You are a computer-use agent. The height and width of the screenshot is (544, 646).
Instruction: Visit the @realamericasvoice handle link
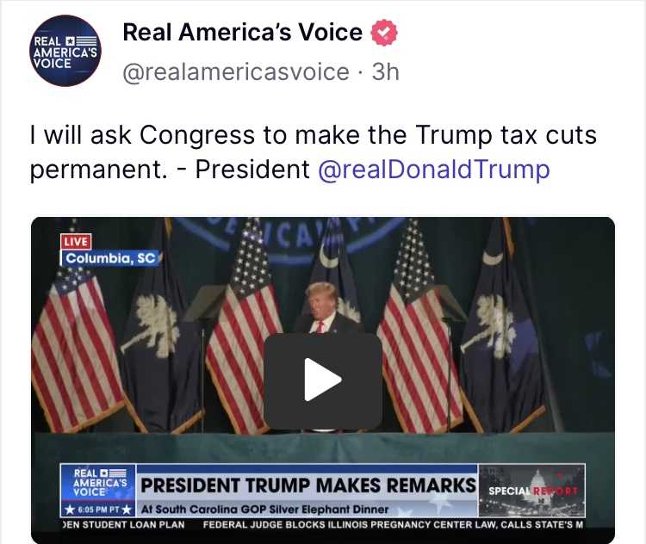pos(236,72)
